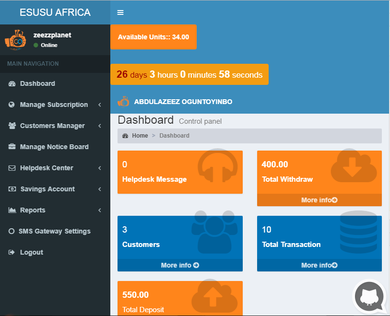Open Dashboard in main navigation
This screenshot has height=316, width=390.
pos(55,83)
